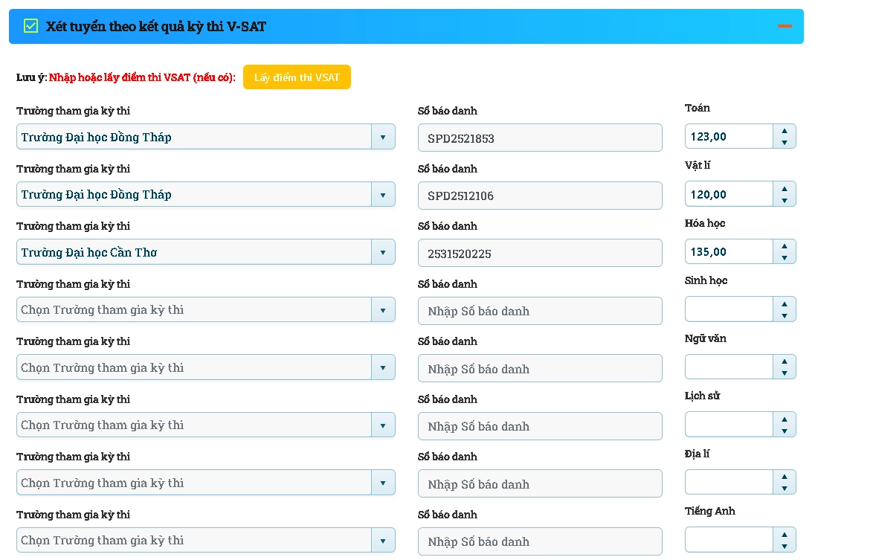Click the registration number field containing SPD2521853
This screenshot has height=560, width=876.
[x=540, y=138]
